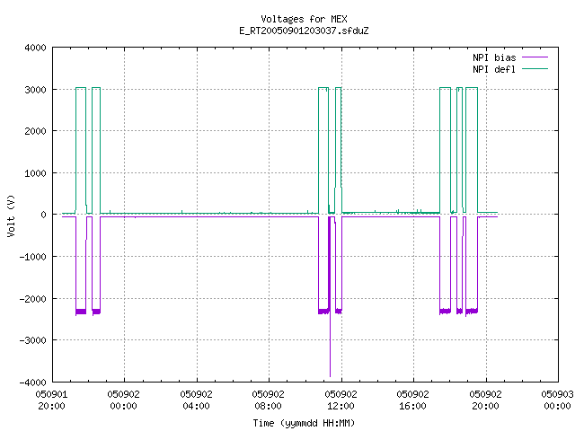Click the y-axis tick value 4000
This screenshot has width=575, height=431.
coord(36,48)
